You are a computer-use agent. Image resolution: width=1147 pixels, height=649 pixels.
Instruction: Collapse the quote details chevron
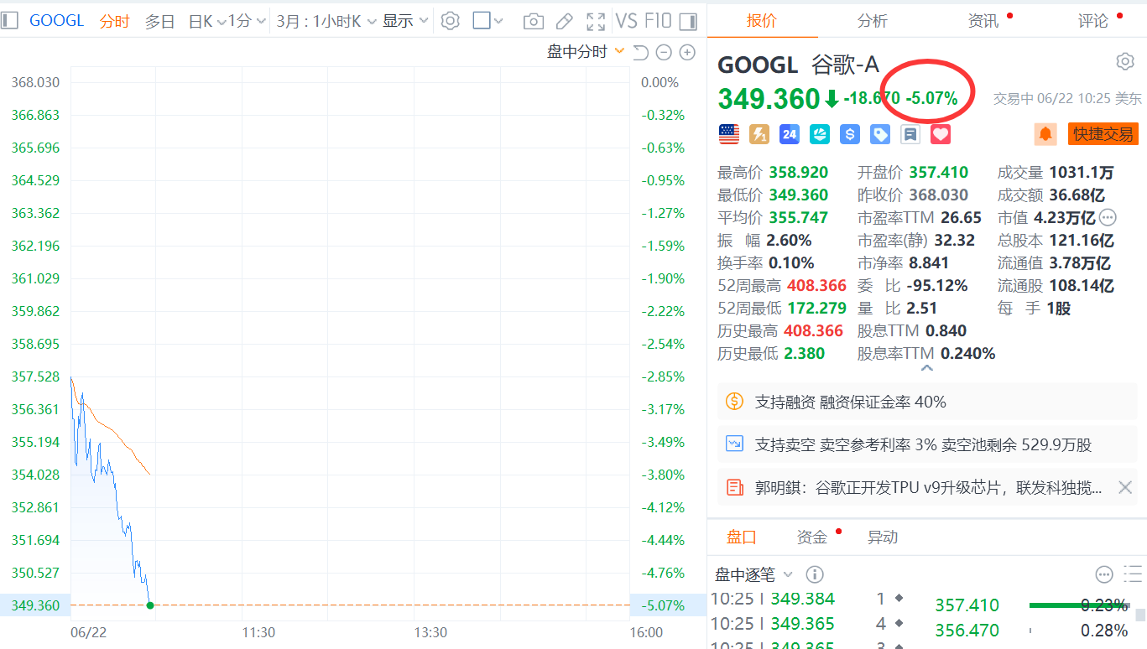(926, 368)
